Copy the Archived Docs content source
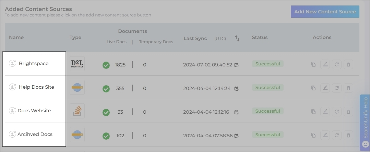Screen dimensions: 370x152 tap(313, 136)
